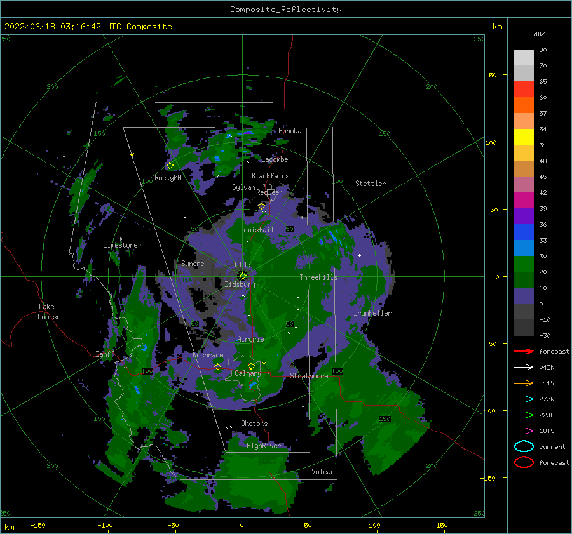This screenshot has width=572, height=534.
Task: Click the Calgary city label
Action: [x=248, y=373]
